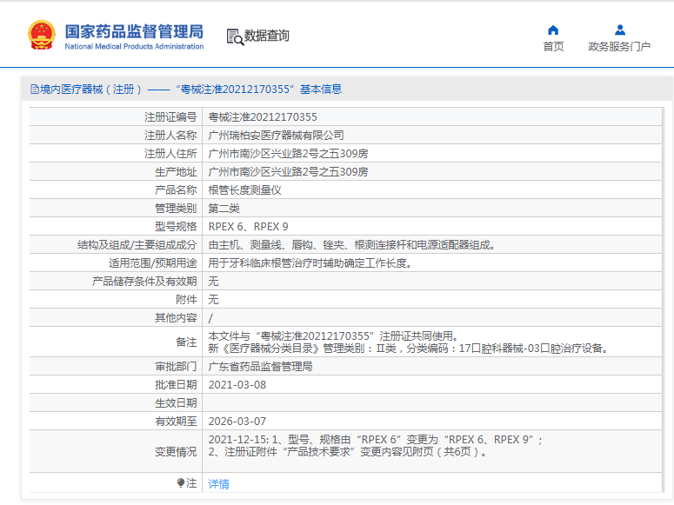The height and width of the screenshot is (505, 674).
Task: Open the 详情 details link
Action: click(x=219, y=484)
